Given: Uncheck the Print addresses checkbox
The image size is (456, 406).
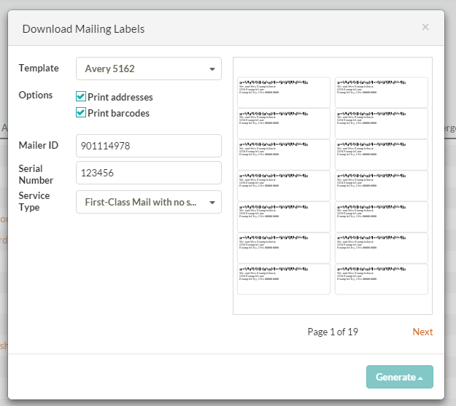Looking at the screenshot, I should (x=81, y=97).
